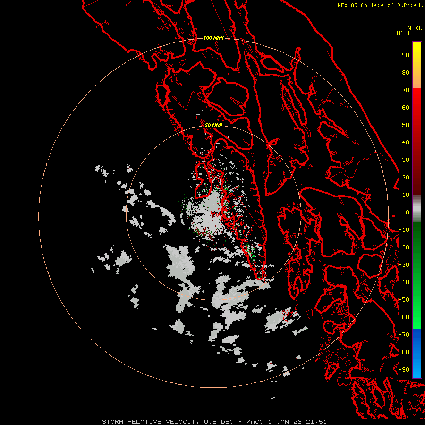Select the 20 knot scale value
Image resolution: width=425 pixels, height=425 pixels.
point(406,178)
